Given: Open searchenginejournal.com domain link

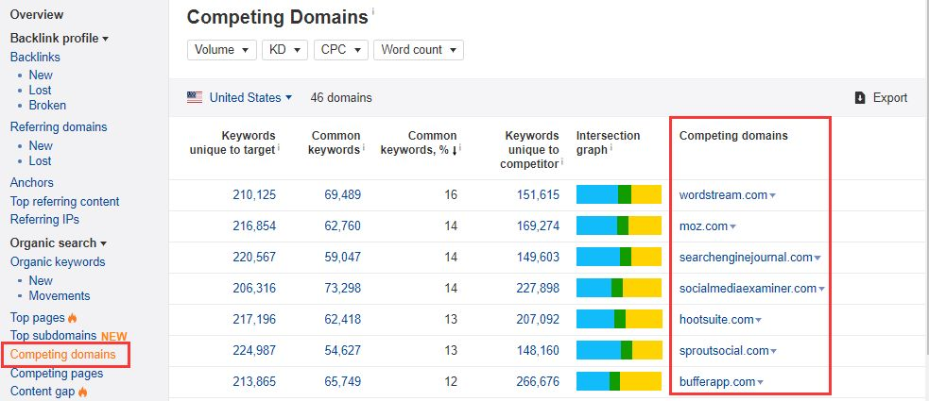Looking at the screenshot, I should 746,258.
